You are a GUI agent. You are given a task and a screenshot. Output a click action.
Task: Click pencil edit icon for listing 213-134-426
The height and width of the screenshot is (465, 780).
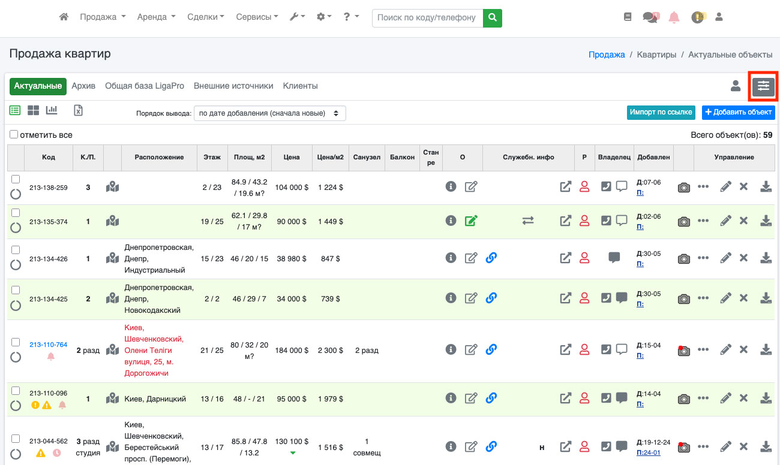[x=725, y=258]
